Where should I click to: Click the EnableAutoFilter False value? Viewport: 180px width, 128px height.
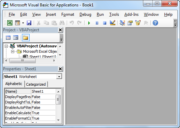point(43,108)
